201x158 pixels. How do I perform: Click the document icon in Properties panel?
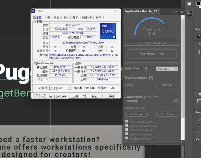coord(199,37)
